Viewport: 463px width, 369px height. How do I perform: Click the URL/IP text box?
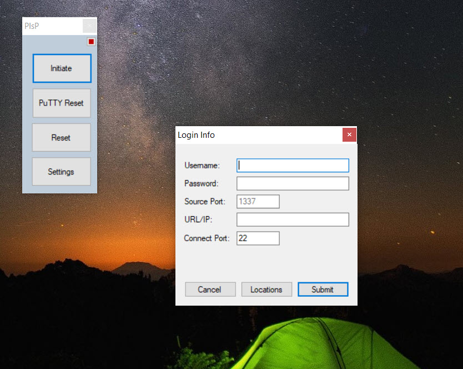tap(293, 220)
